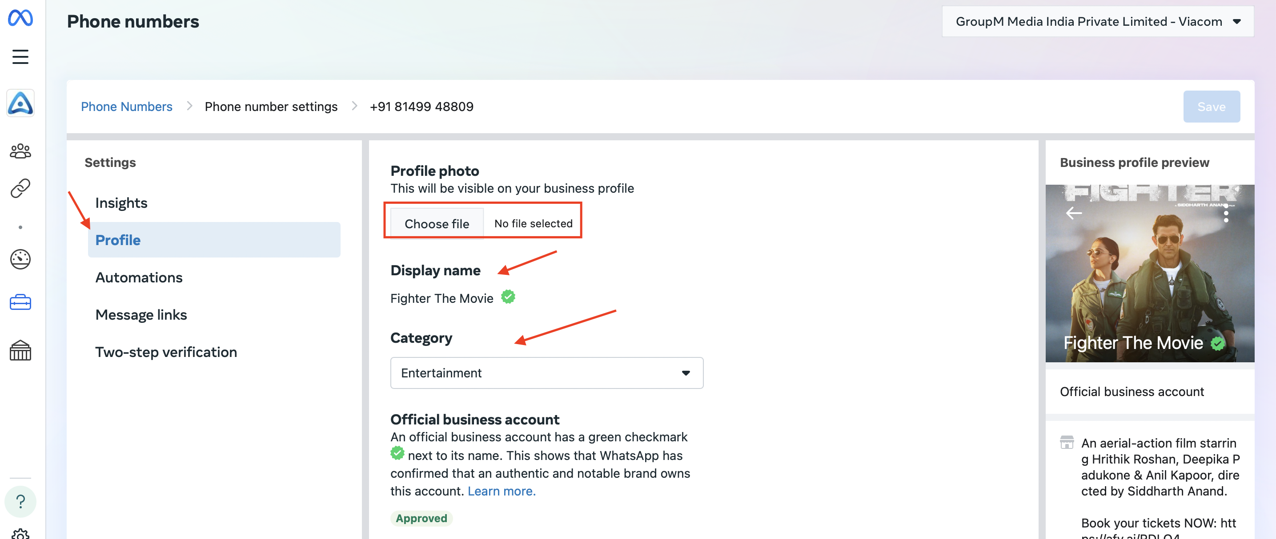This screenshot has height=539, width=1276.
Task: Click the back arrow in profile preview
Action: (x=1073, y=213)
